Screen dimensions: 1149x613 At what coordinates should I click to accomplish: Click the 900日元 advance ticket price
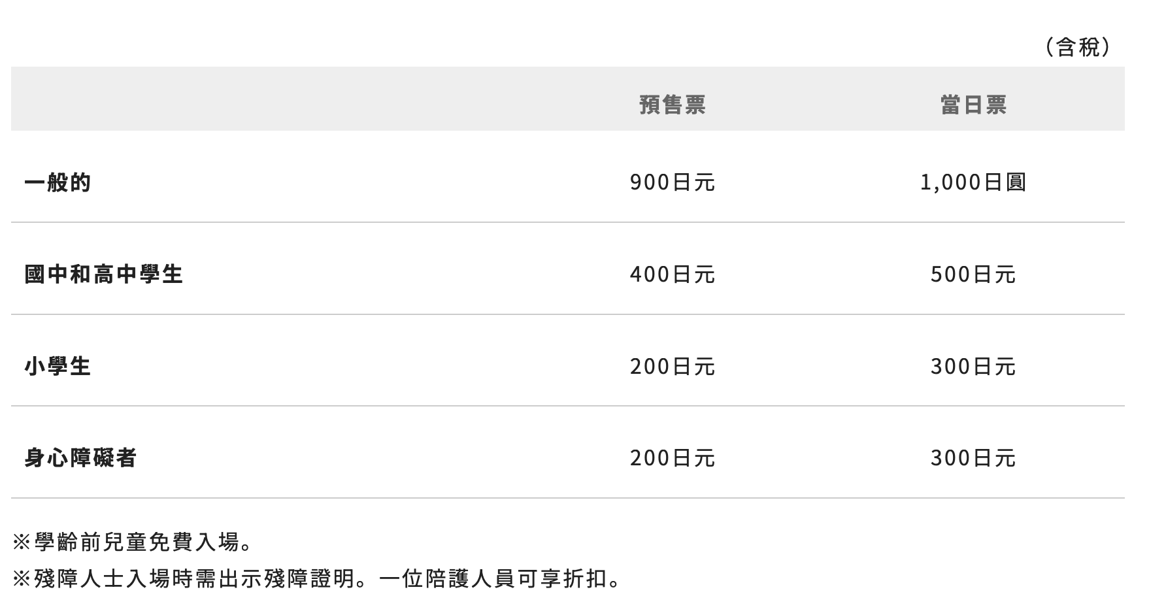672,182
